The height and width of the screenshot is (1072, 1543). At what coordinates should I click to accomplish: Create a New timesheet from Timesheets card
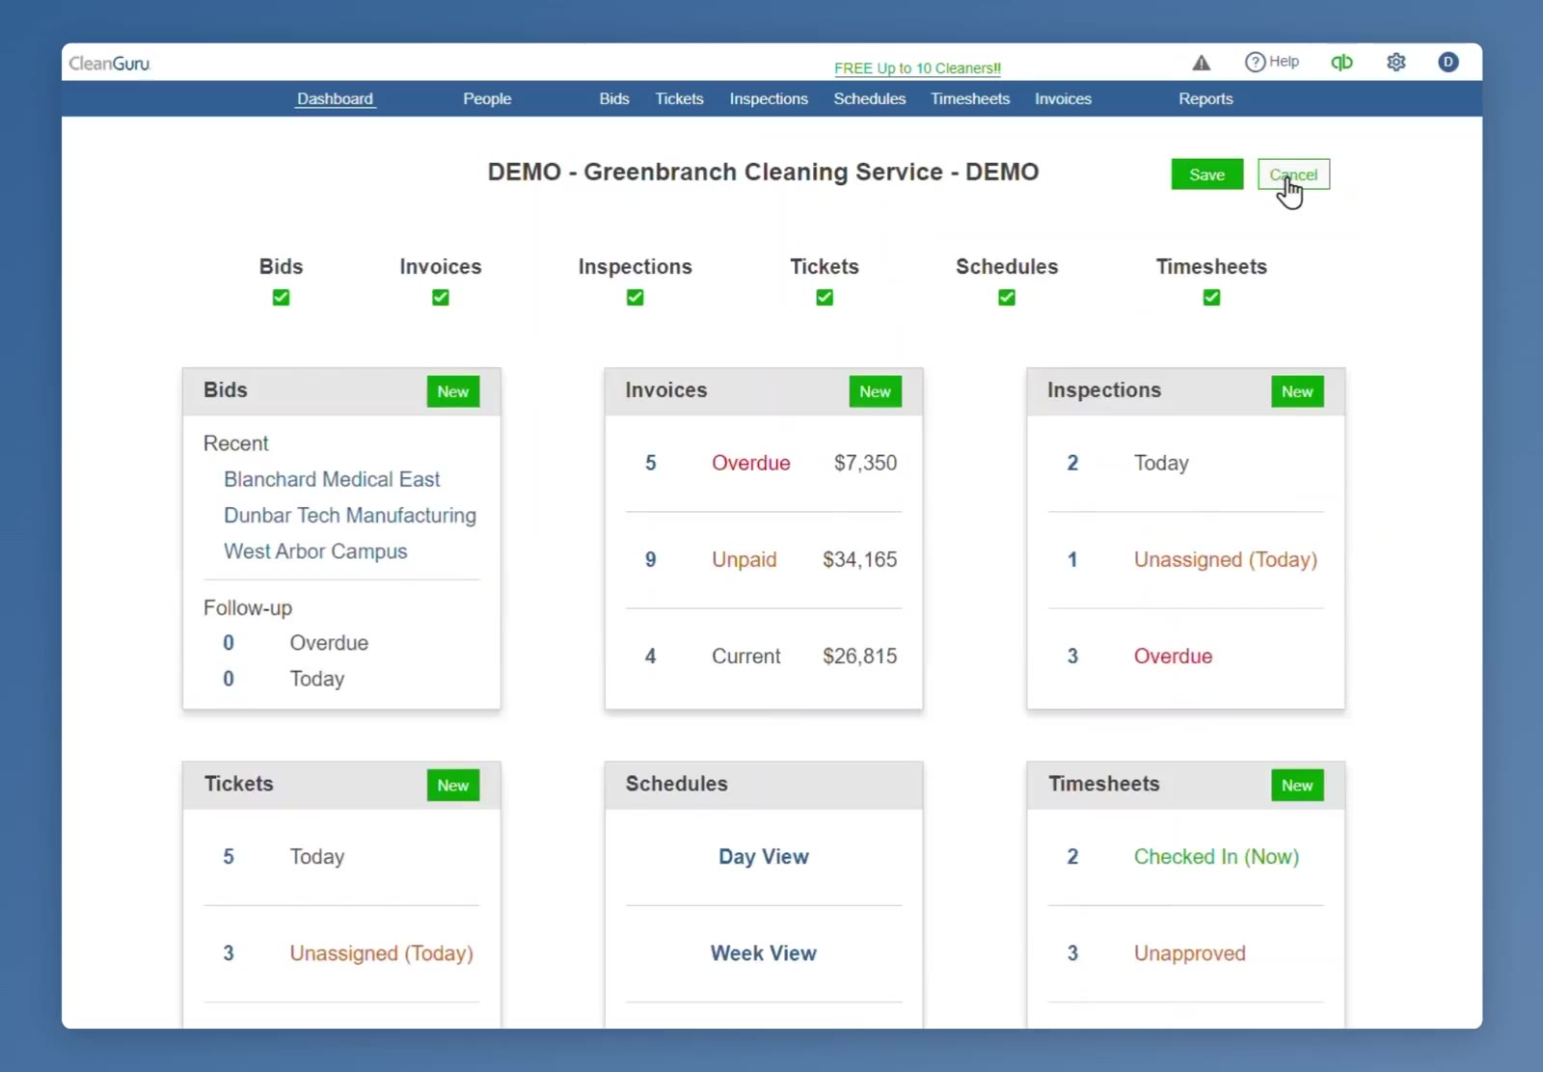(x=1297, y=785)
